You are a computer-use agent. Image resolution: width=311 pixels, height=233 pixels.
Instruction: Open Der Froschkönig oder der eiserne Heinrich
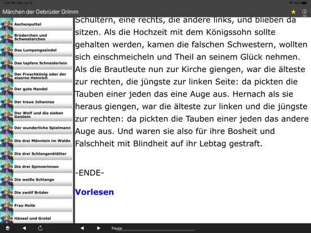(x=37, y=76)
